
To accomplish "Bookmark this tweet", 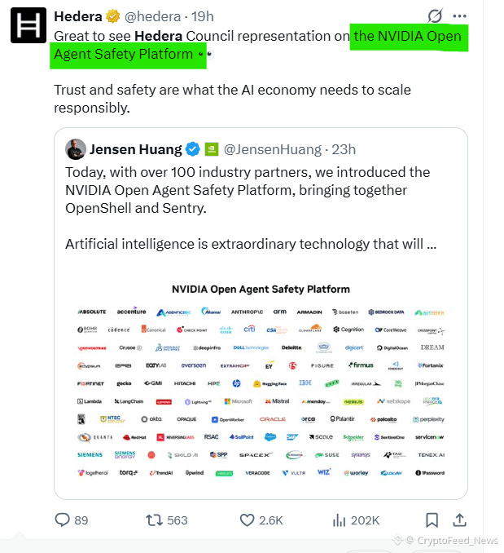I will tap(432, 520).
